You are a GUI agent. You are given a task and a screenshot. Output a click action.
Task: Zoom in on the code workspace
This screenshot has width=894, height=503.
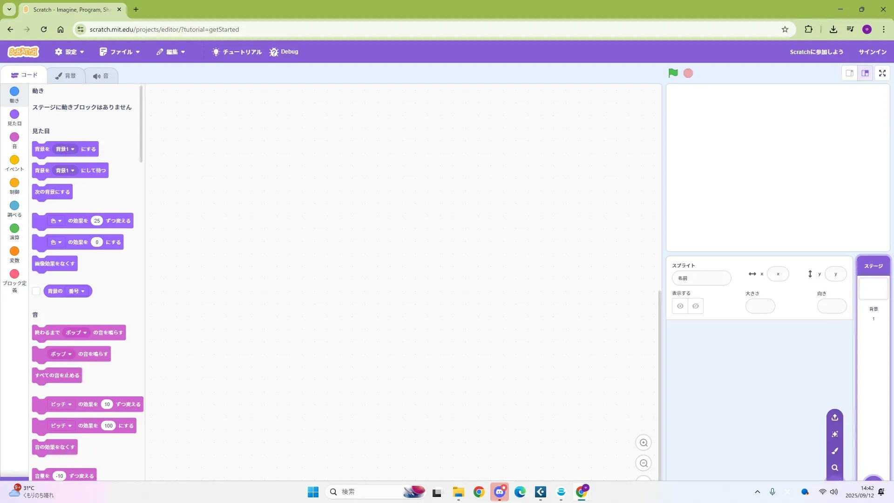[x=643, y=443]
